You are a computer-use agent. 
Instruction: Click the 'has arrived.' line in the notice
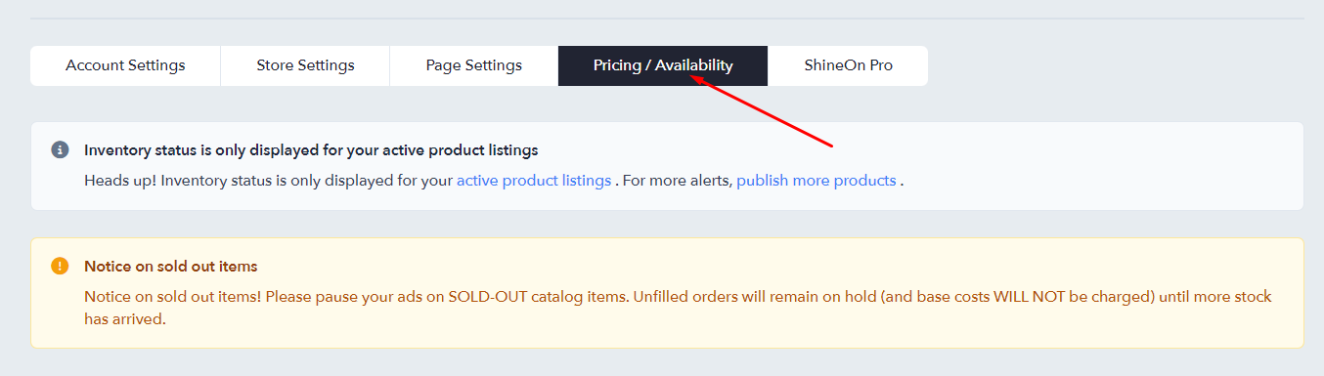pos(125,319)
